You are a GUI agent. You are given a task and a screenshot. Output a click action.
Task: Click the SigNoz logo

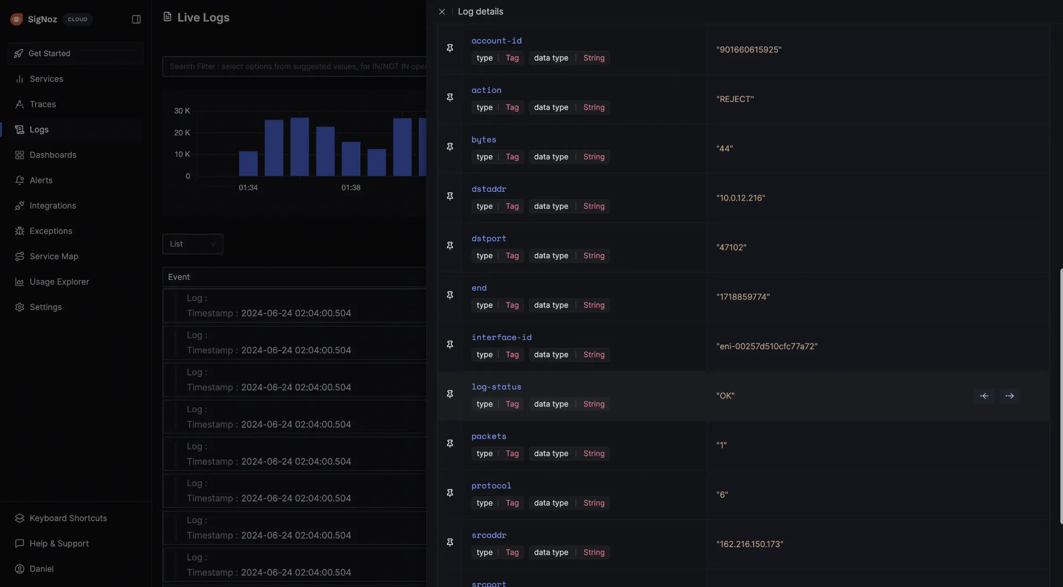point(16,19)
